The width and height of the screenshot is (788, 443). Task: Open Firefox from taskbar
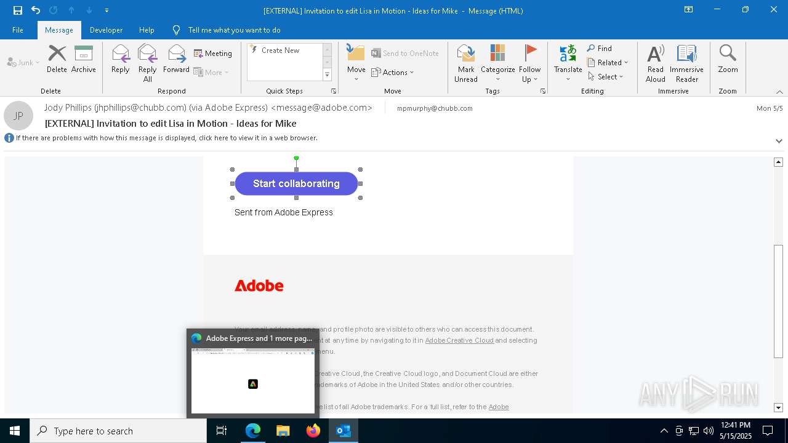313,431
